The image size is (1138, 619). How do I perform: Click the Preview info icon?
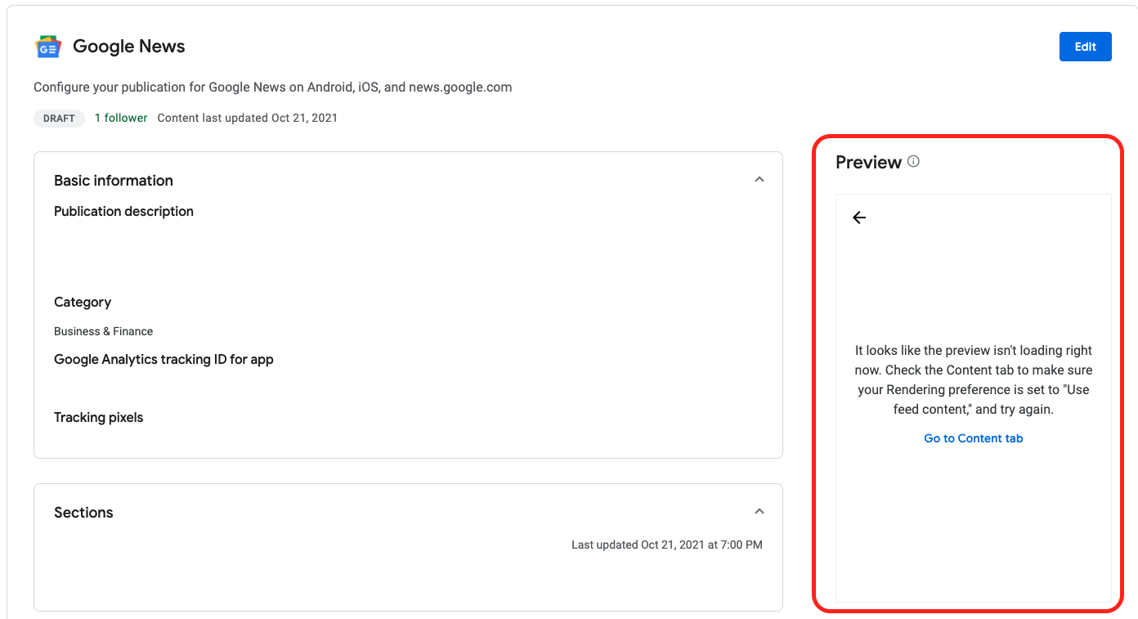914,161
